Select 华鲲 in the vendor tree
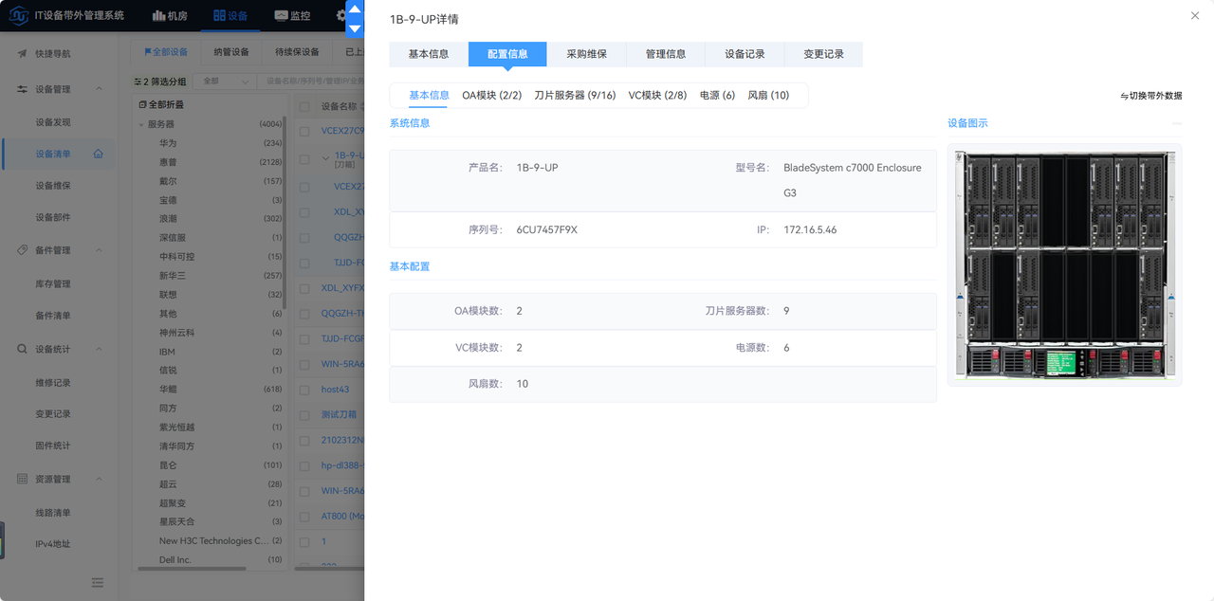 coord(168,390)
